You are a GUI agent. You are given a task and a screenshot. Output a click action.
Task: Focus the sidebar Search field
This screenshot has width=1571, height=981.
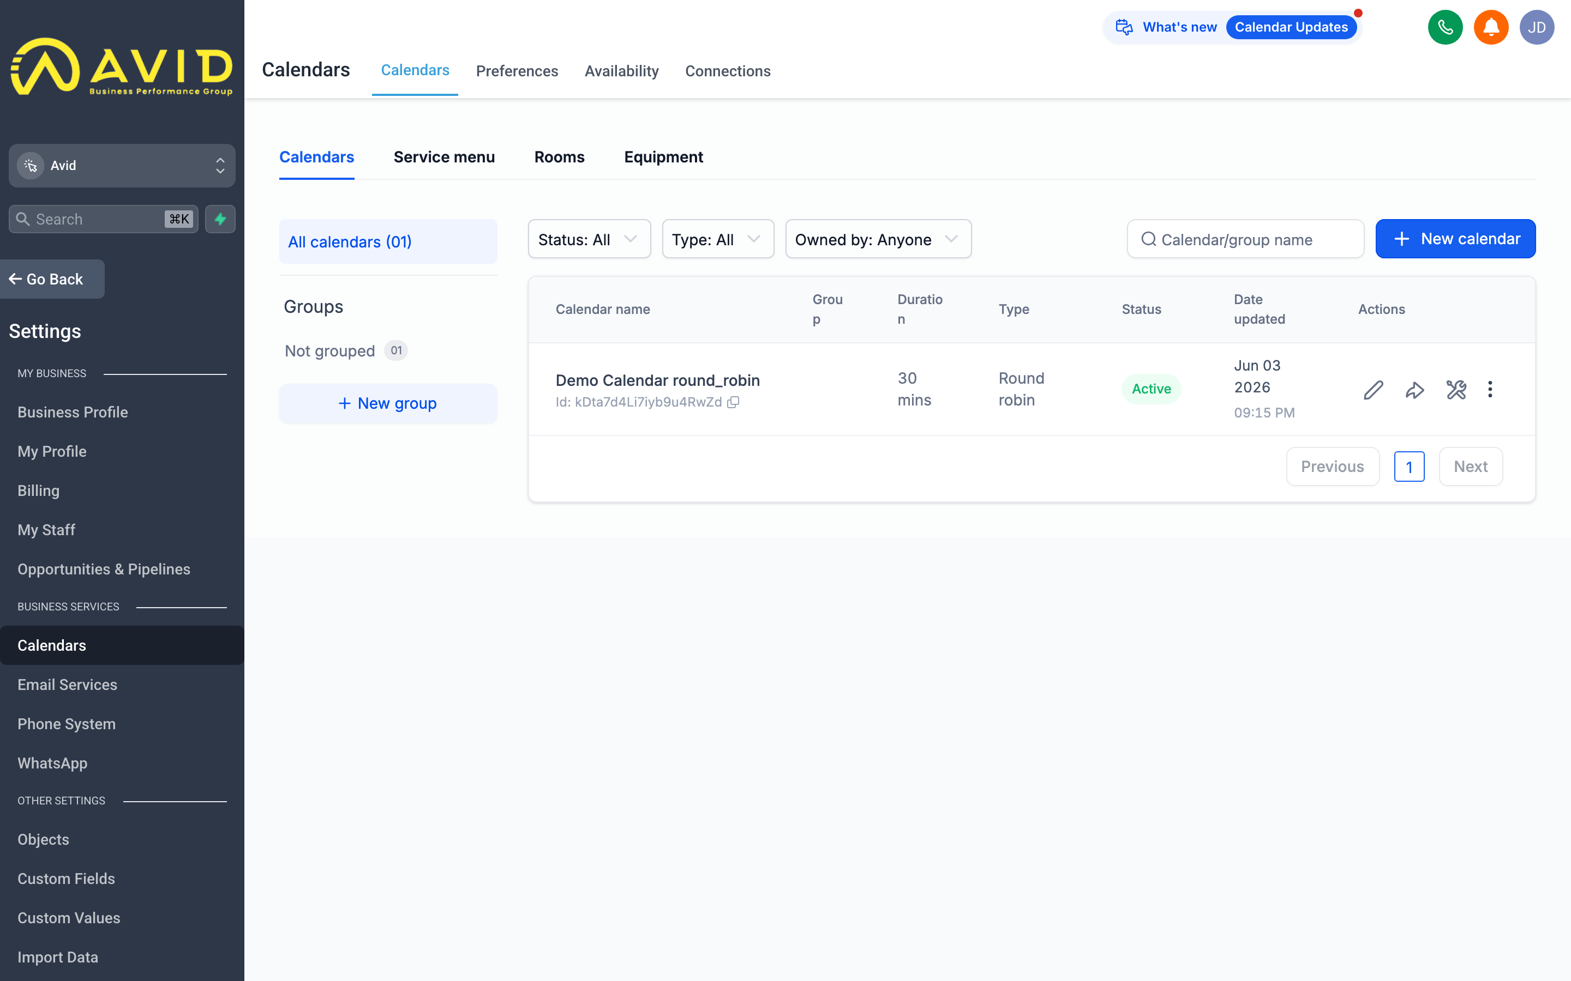pos(103,219)
